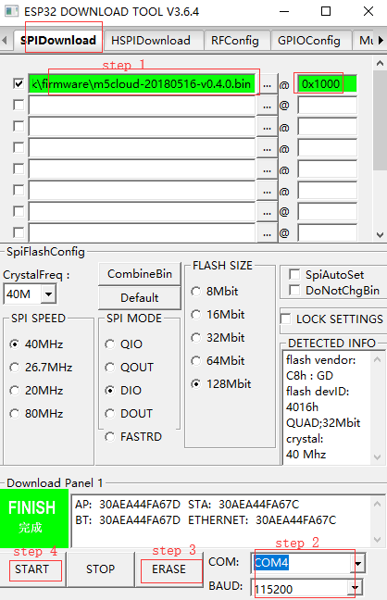Screen dimensions: 387x600
Task: Check the sixth firmware row checkbox
Action: (19, 190)
